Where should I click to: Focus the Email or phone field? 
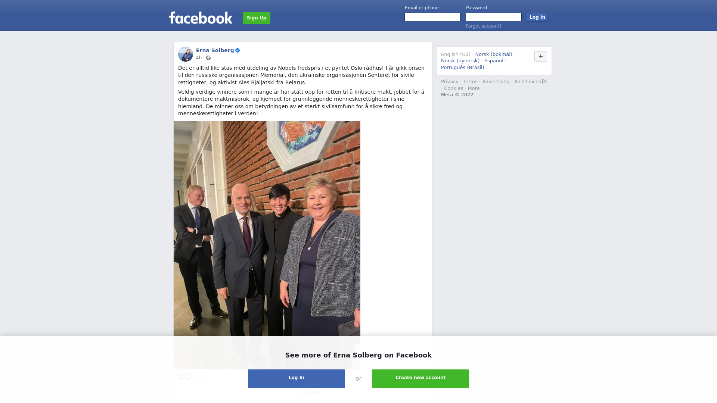[432, 17]
